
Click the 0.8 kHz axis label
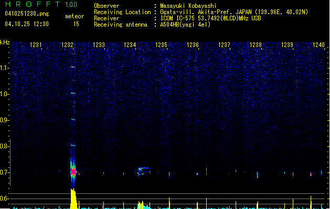[4, 146]
